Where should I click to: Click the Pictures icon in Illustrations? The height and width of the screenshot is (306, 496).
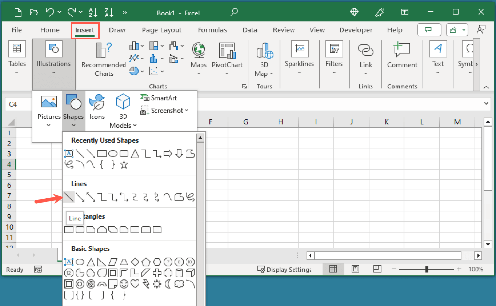(x=49, y=102)
